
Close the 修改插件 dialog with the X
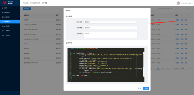[x=148, y=11]
